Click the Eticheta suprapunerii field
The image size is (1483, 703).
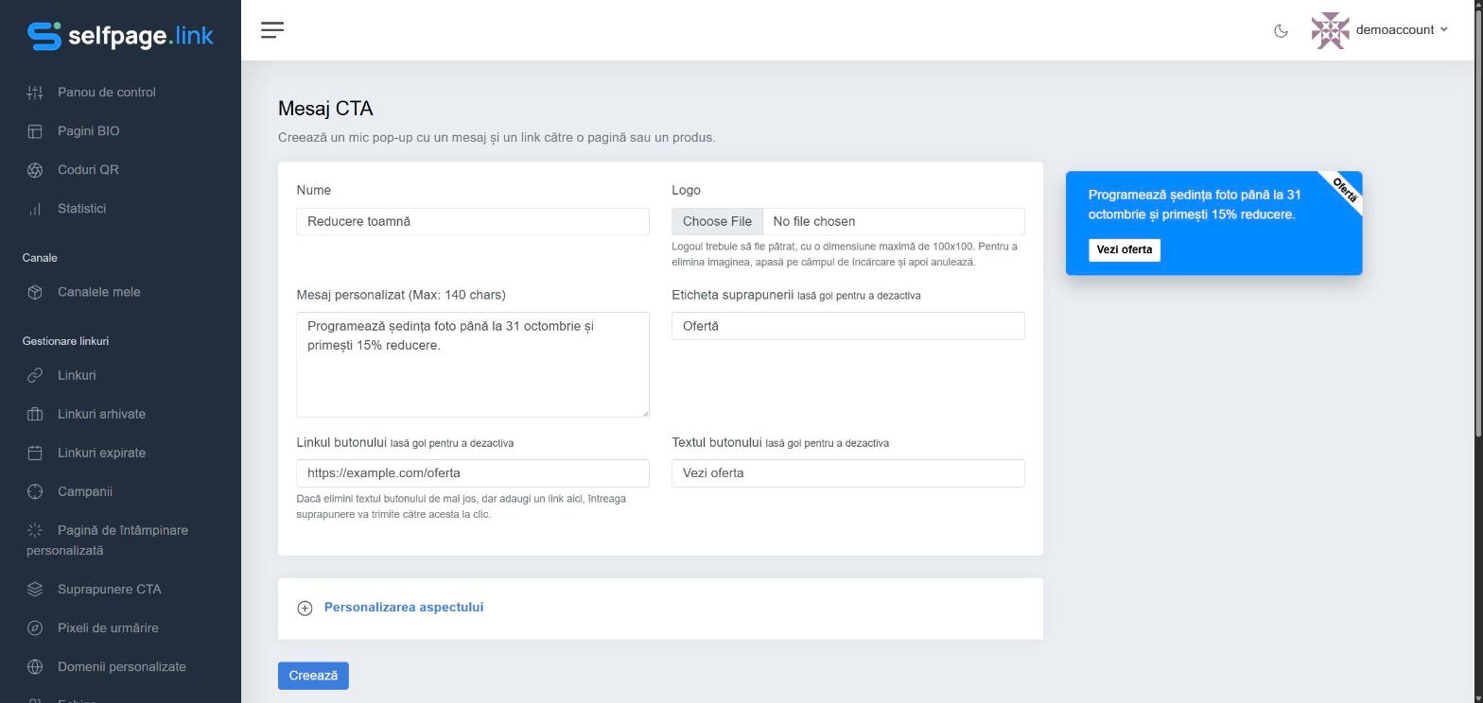coord(848,326)
